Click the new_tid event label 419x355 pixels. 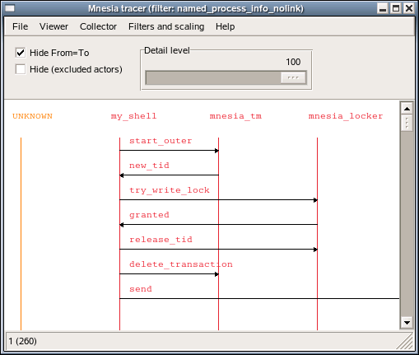(149, 166)
